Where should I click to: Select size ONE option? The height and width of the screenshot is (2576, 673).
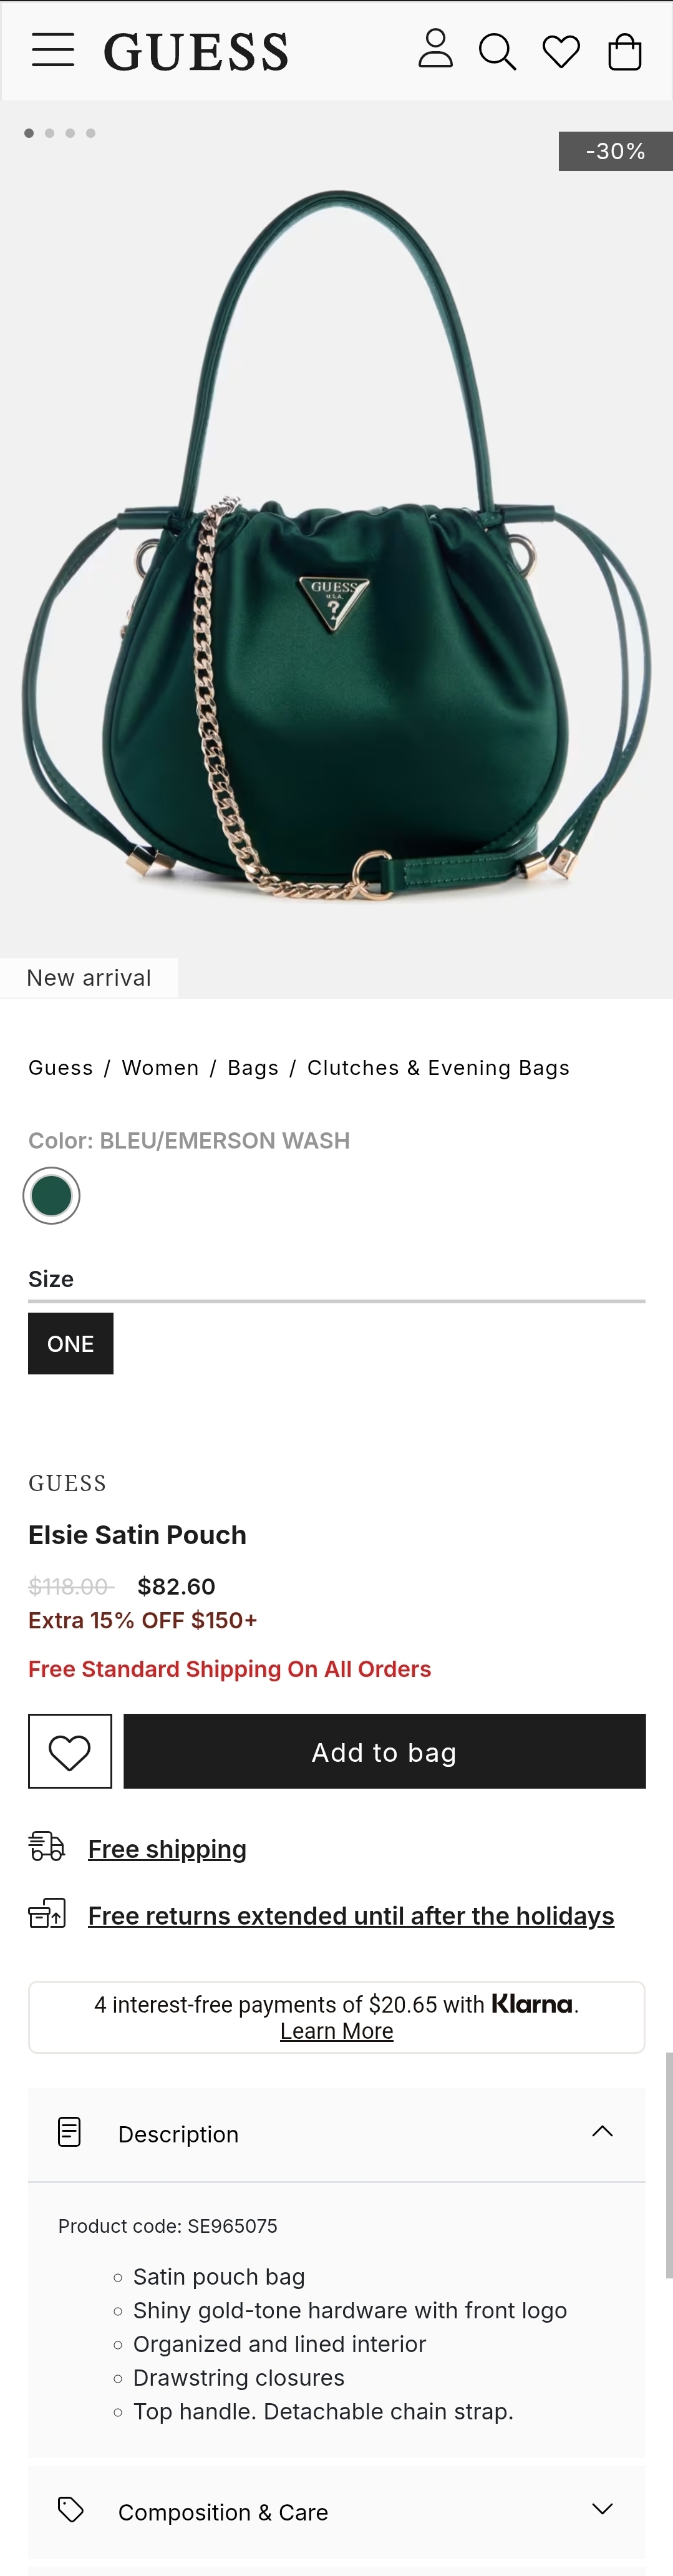70,1343
